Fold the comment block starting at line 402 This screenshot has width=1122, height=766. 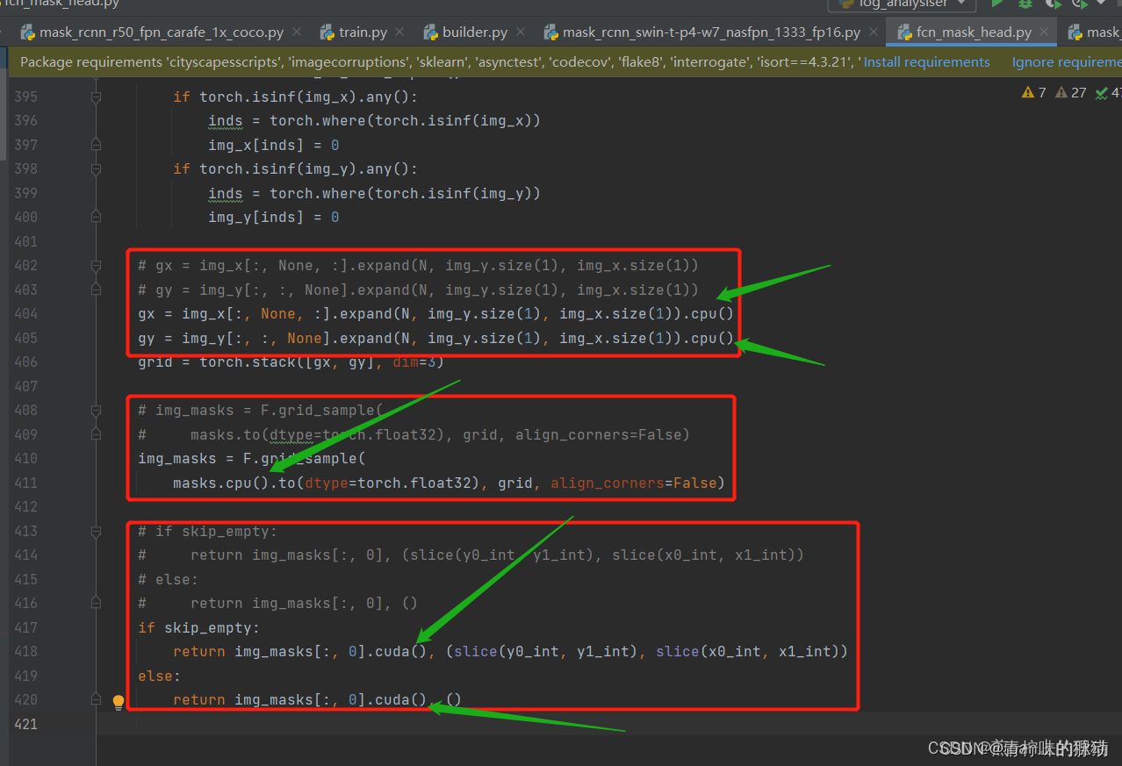[x=97, y=265]
